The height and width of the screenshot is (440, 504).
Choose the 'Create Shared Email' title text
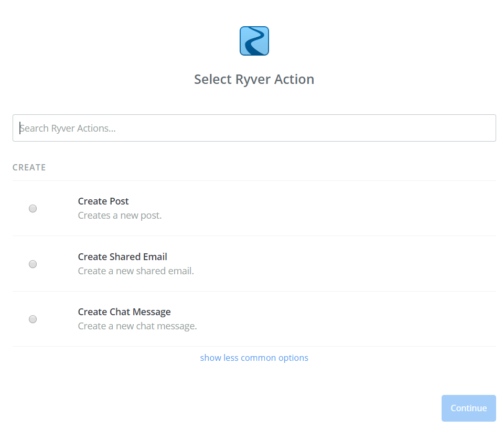click(x=123, y=257)
